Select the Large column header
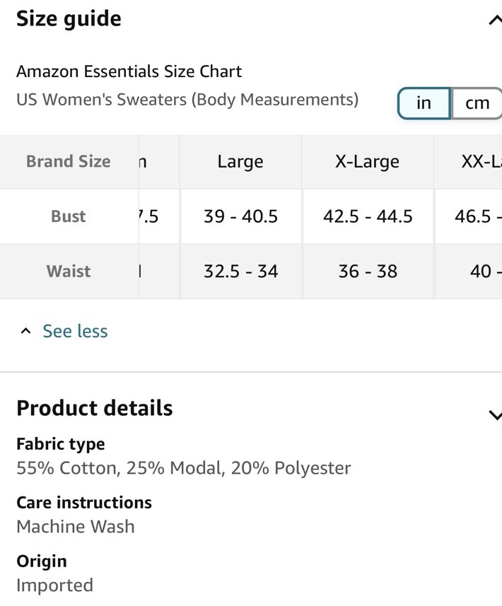502x606 pixels. [240, 161]
